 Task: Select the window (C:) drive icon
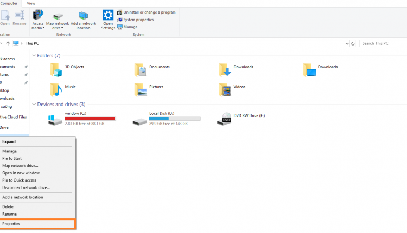pyautogui.click(x=55, y=120)
